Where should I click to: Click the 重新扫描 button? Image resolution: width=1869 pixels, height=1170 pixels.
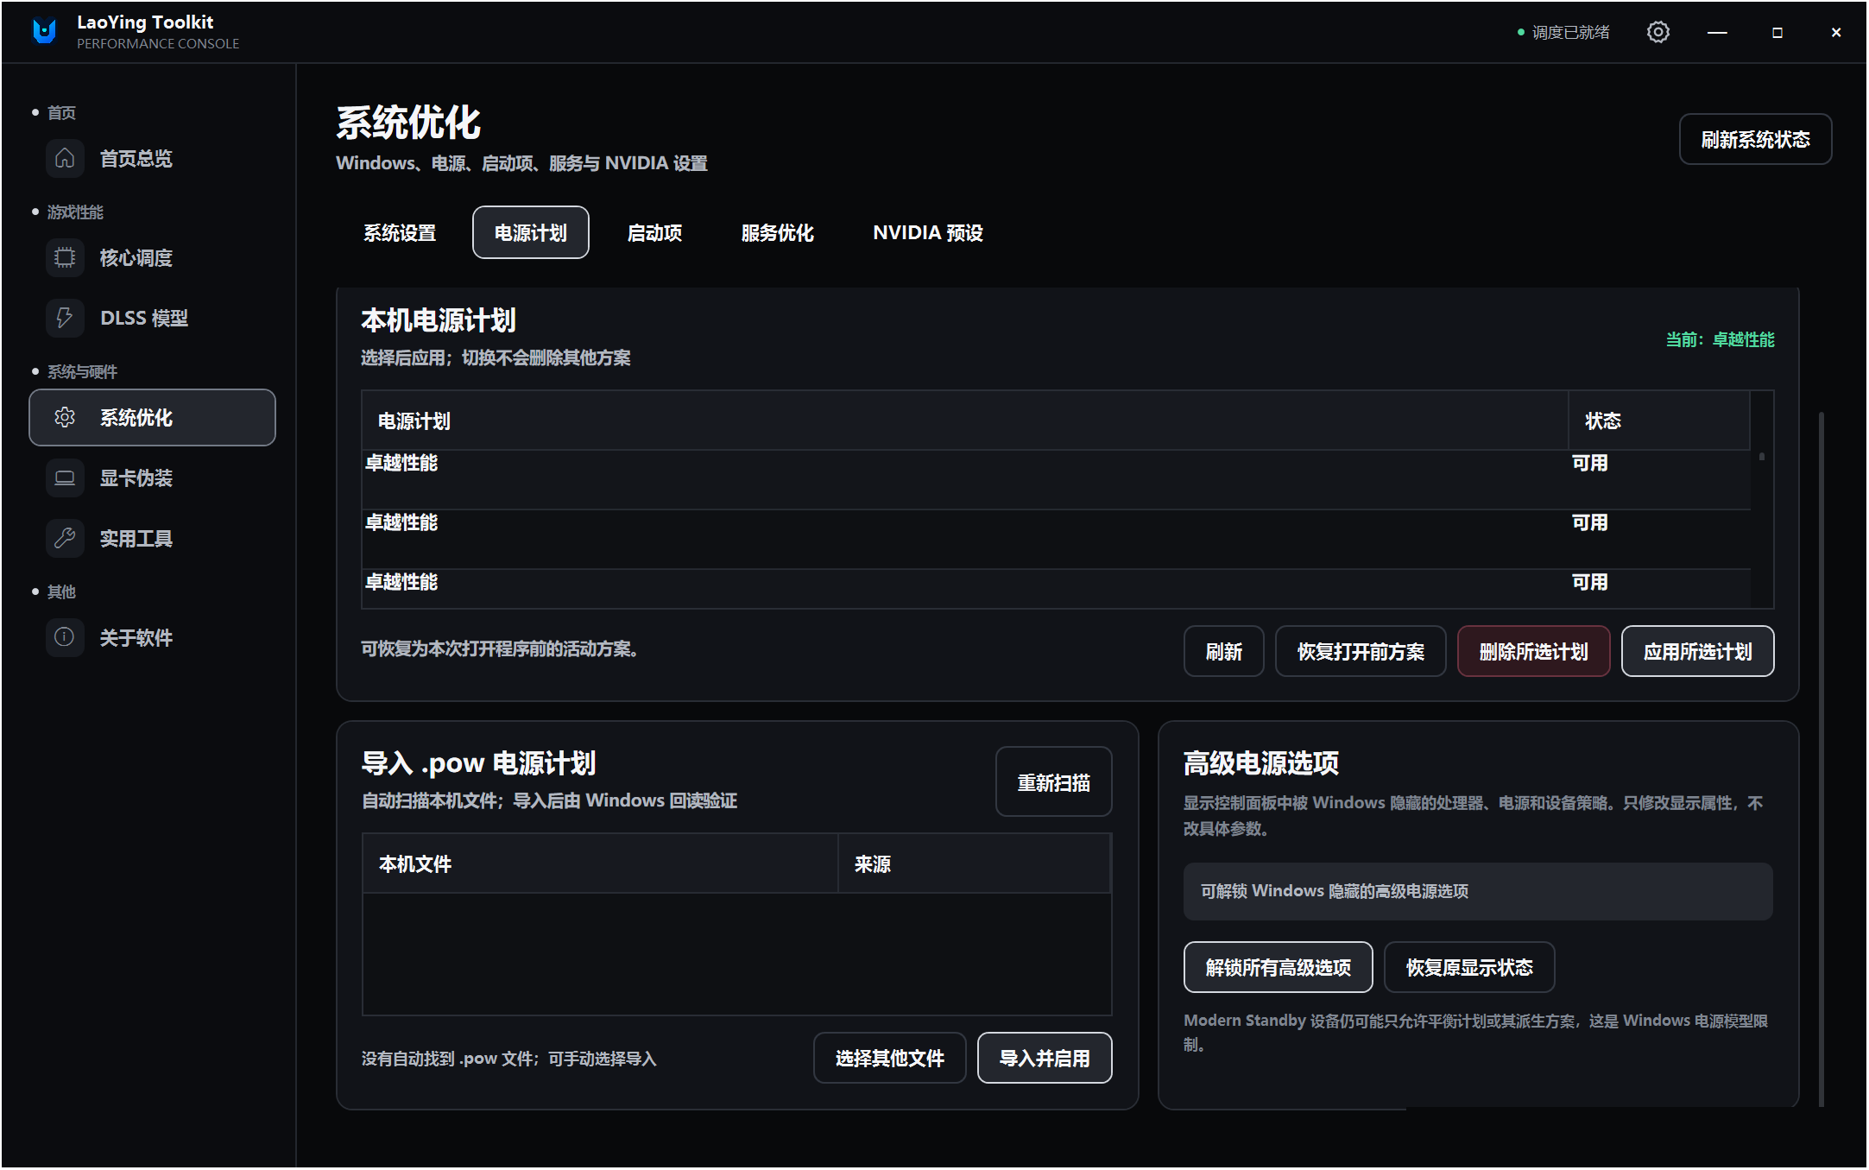[1053, 781]
